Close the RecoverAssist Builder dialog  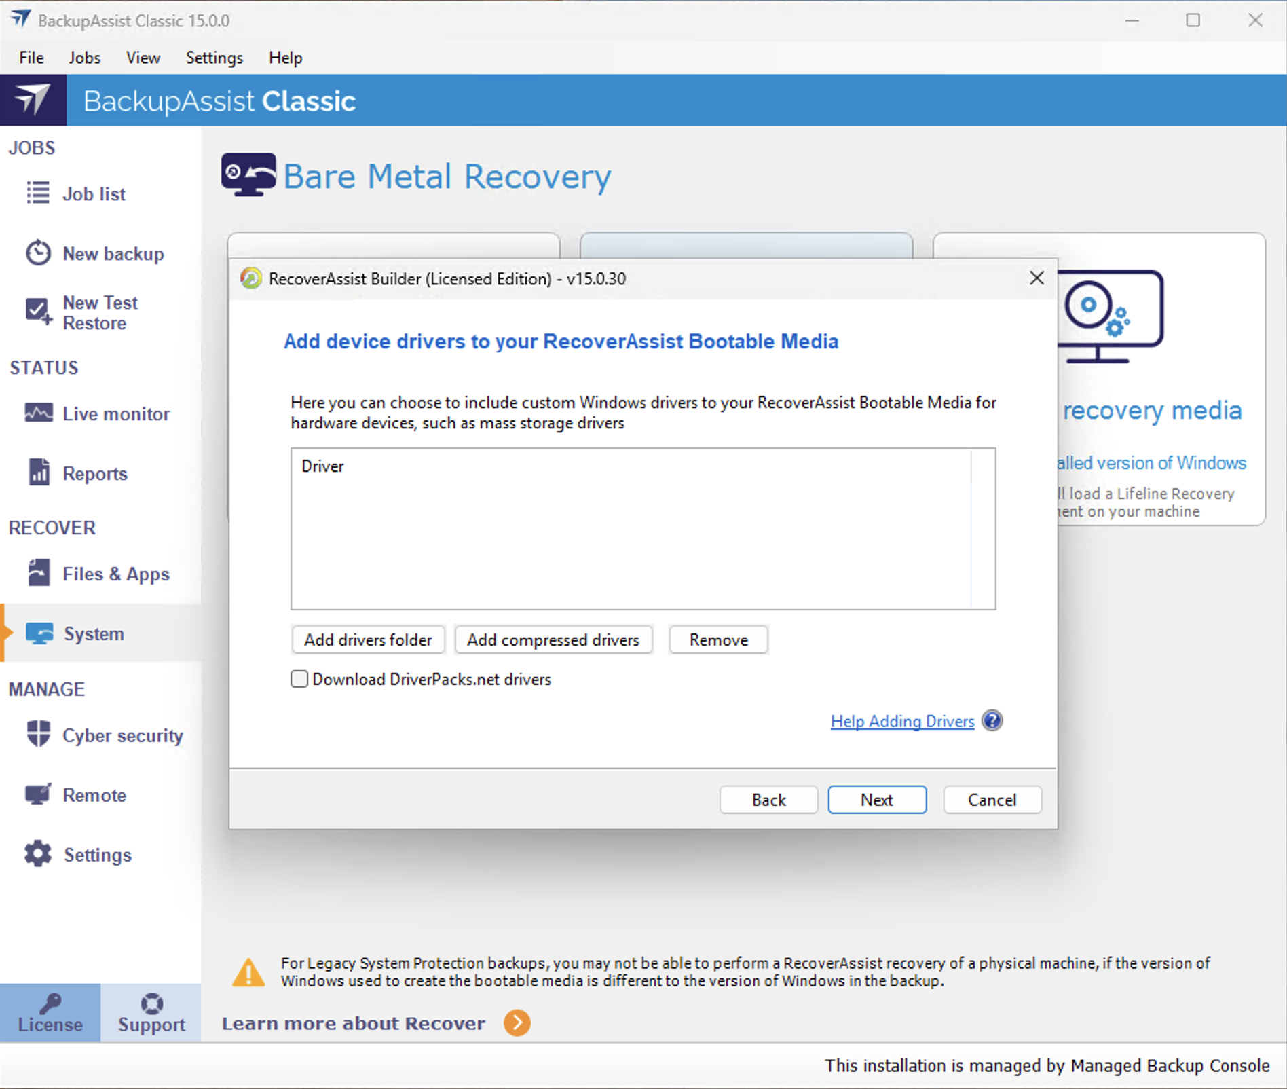1036,278
